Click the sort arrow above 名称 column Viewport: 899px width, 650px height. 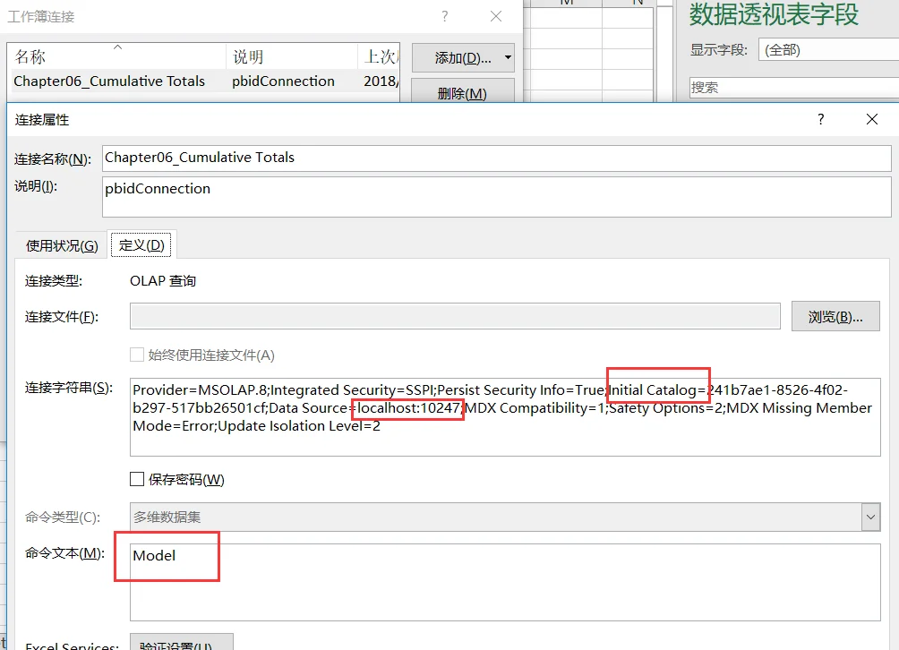(117, 47)
